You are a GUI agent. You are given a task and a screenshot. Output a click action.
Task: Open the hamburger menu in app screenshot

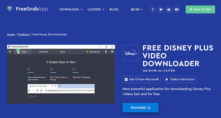tap(10, 52)
